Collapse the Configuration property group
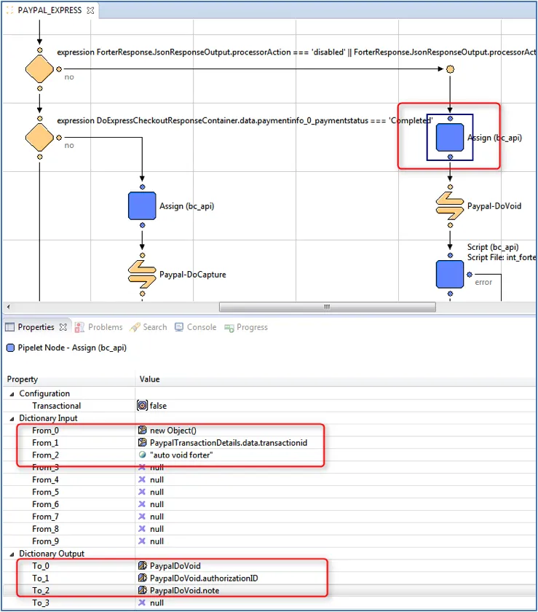This screenshot has width=538, height=612. tap(12, 394)
